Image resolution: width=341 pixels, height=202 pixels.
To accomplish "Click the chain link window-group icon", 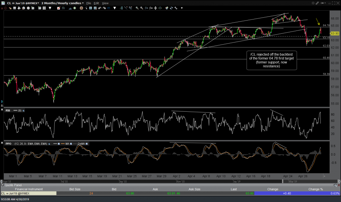I will (317, 3).
